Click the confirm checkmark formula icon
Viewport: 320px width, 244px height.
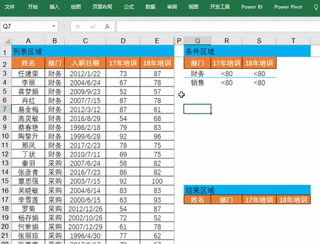tap(93, 26)
